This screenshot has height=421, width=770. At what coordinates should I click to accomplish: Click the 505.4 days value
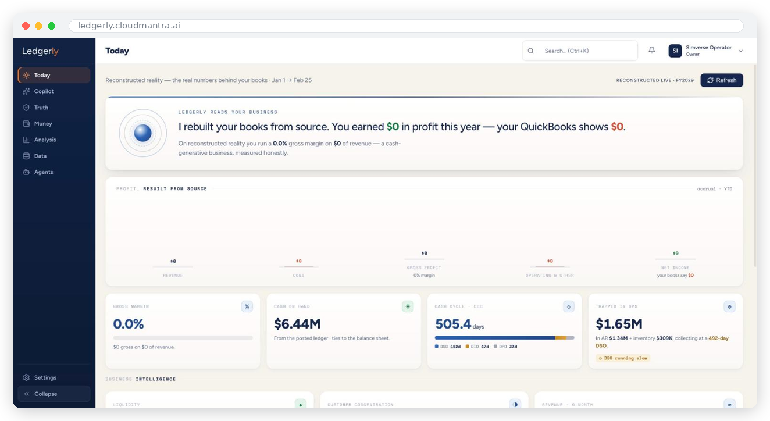tap(453, 324)
